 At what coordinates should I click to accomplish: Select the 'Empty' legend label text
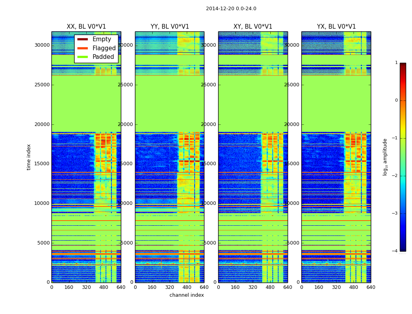point(102,39)
